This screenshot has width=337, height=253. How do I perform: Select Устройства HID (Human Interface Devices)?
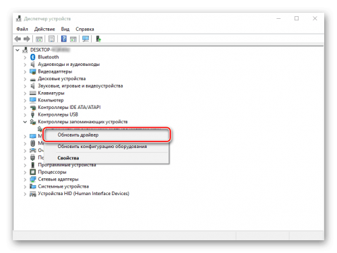click(84, 194)
